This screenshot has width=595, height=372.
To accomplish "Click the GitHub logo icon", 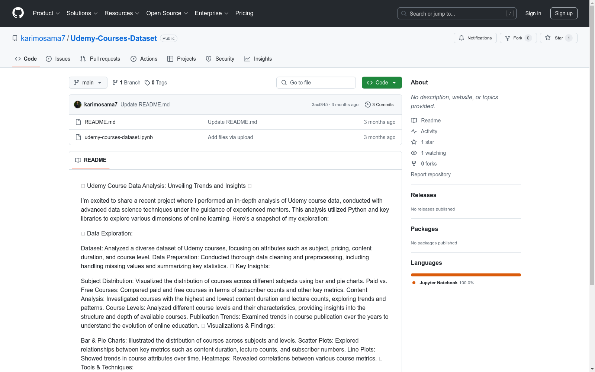I will coord(18,13).
